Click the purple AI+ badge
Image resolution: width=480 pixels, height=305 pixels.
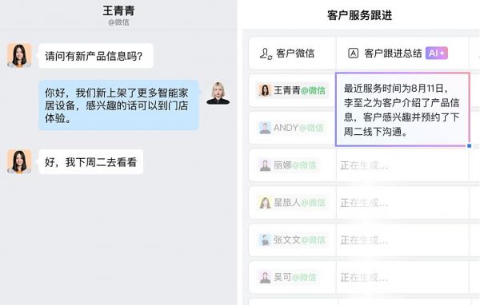tap(437, 53)
